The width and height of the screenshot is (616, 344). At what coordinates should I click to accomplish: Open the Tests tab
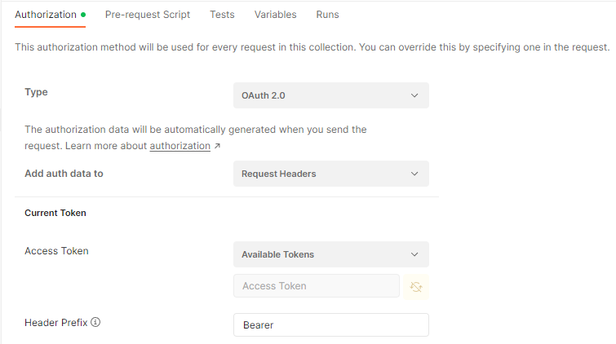coord(222,15)
